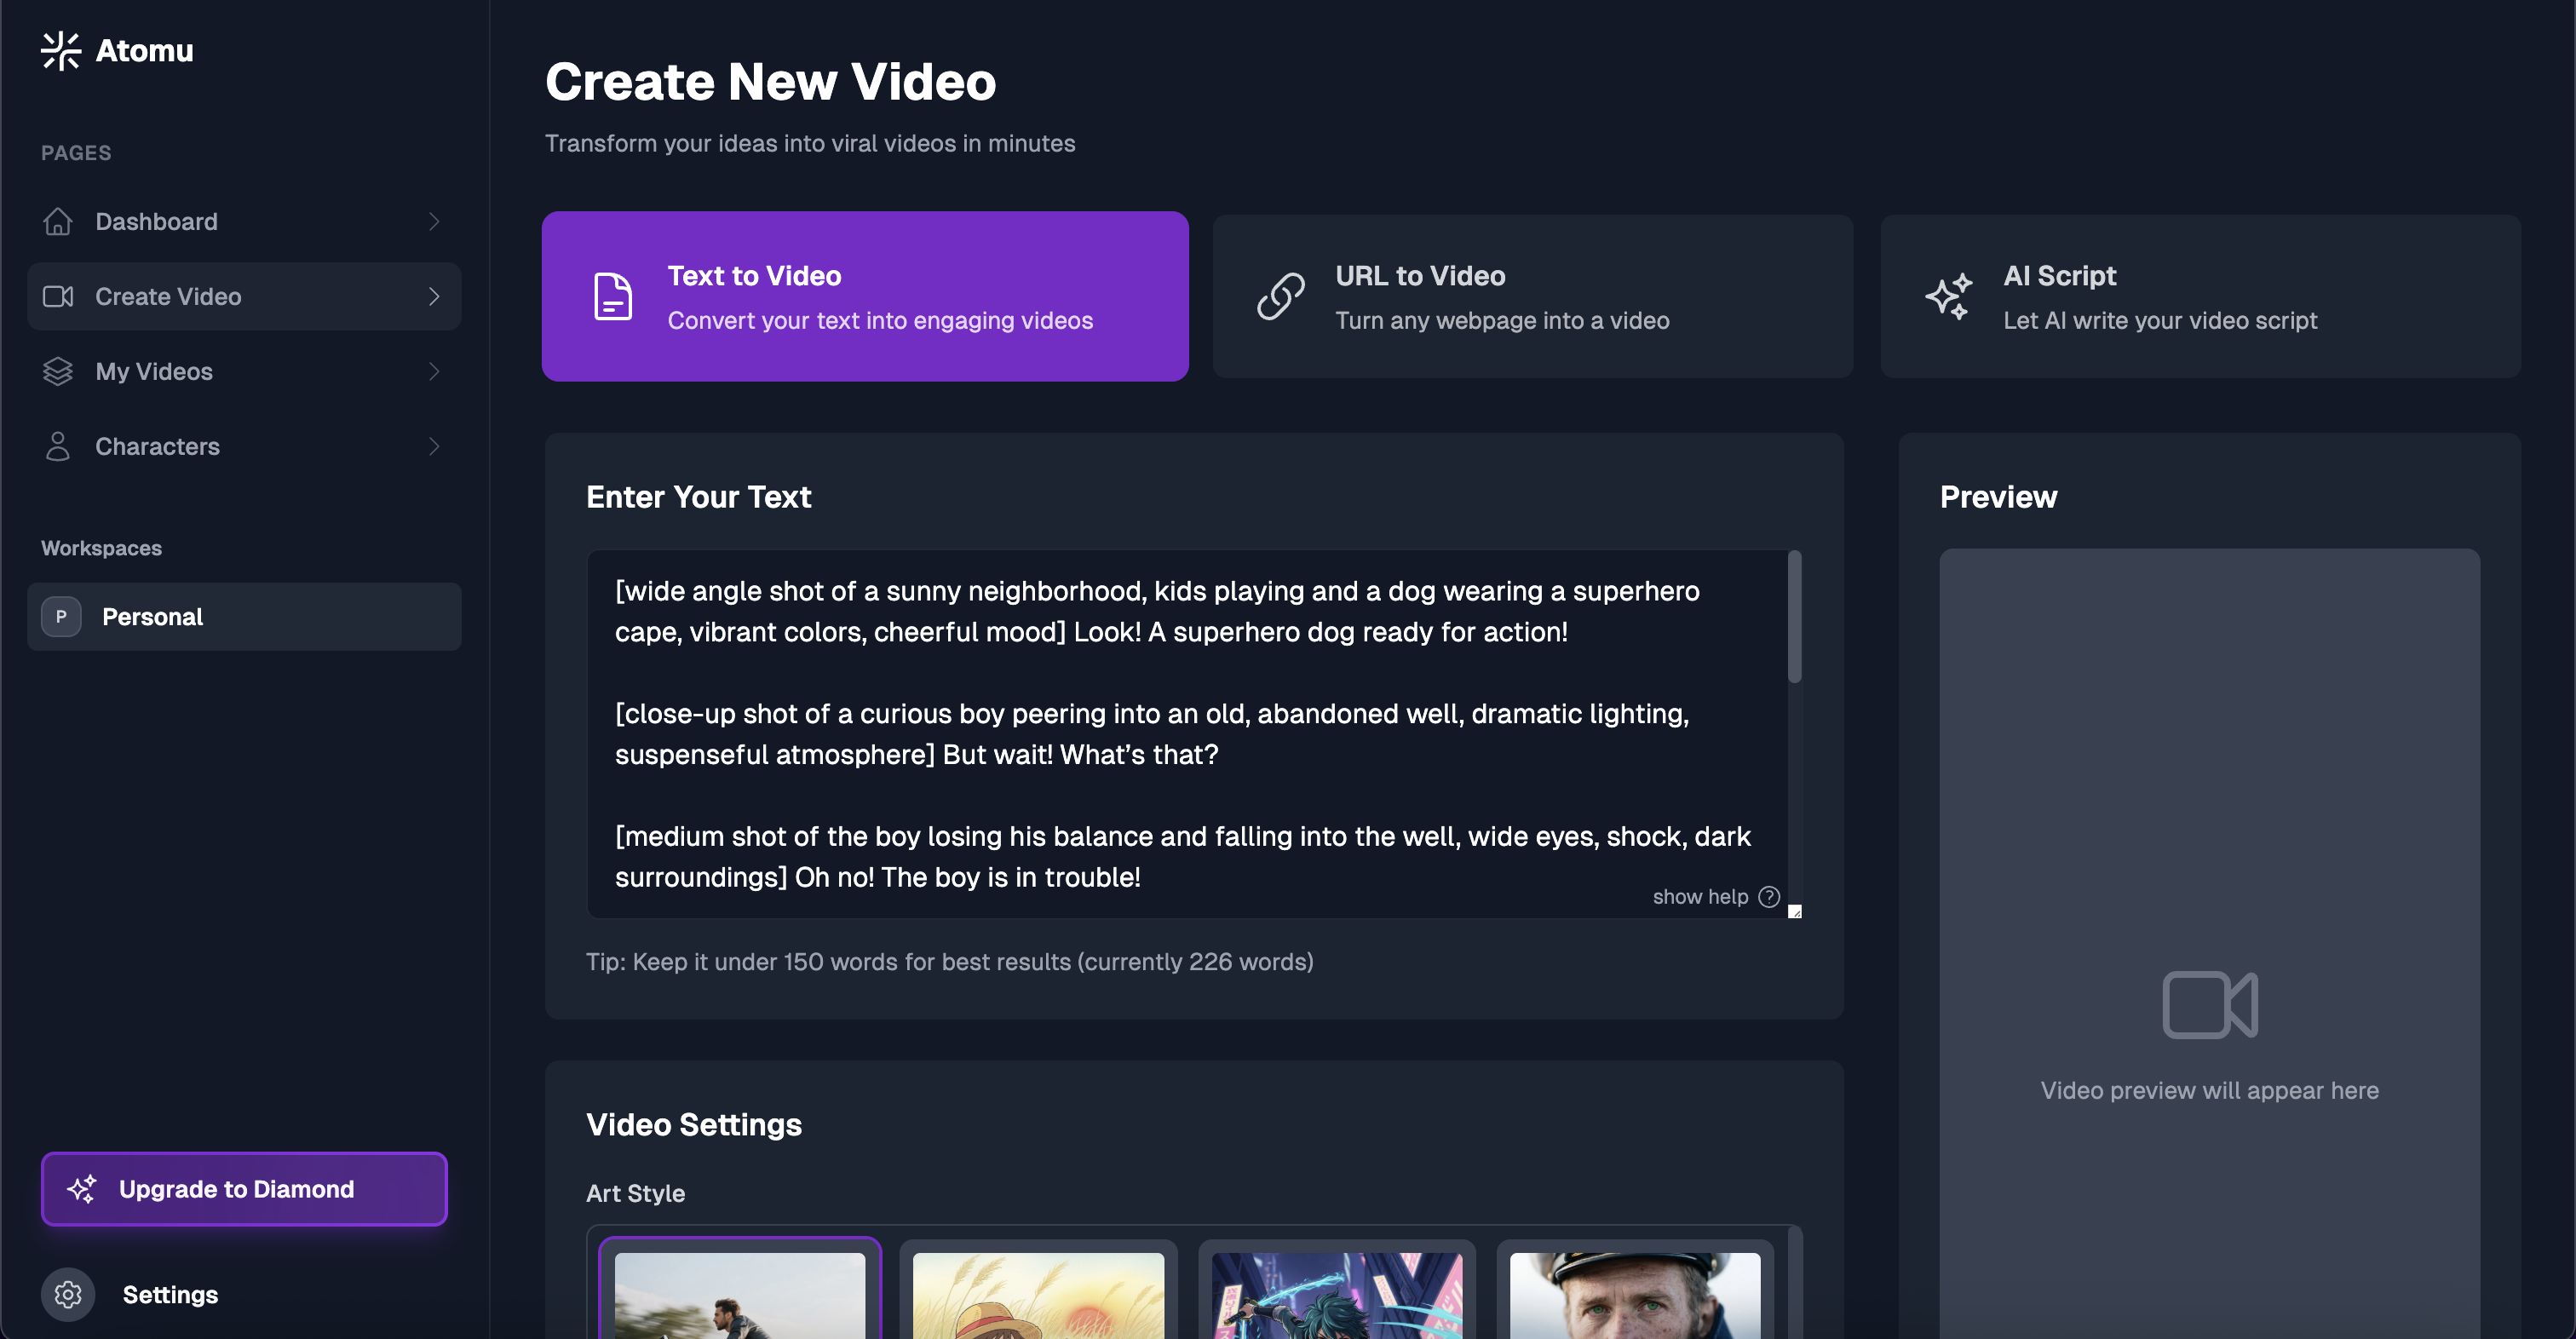Click the 'Create New Video' heading
The width and height of the screenshot is (2576, 1339).
coord(771,81)
